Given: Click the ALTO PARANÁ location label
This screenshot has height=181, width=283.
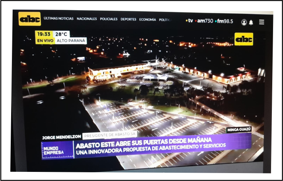Looking at the screenshot, I should tap(71, 41).
